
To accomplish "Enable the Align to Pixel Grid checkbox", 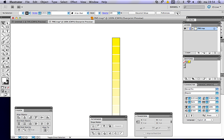I will [144, 133].
